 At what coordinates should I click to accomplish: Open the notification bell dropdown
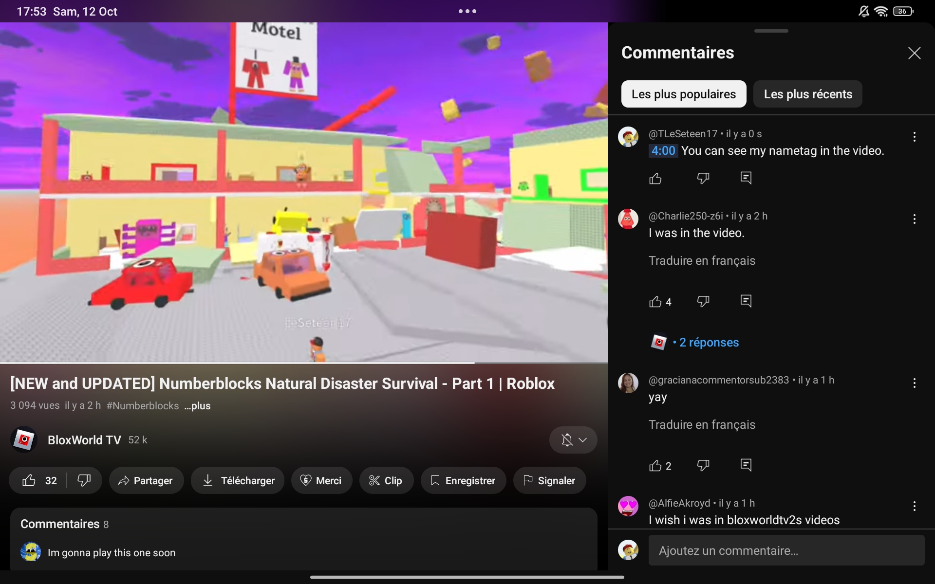[573, 440]
